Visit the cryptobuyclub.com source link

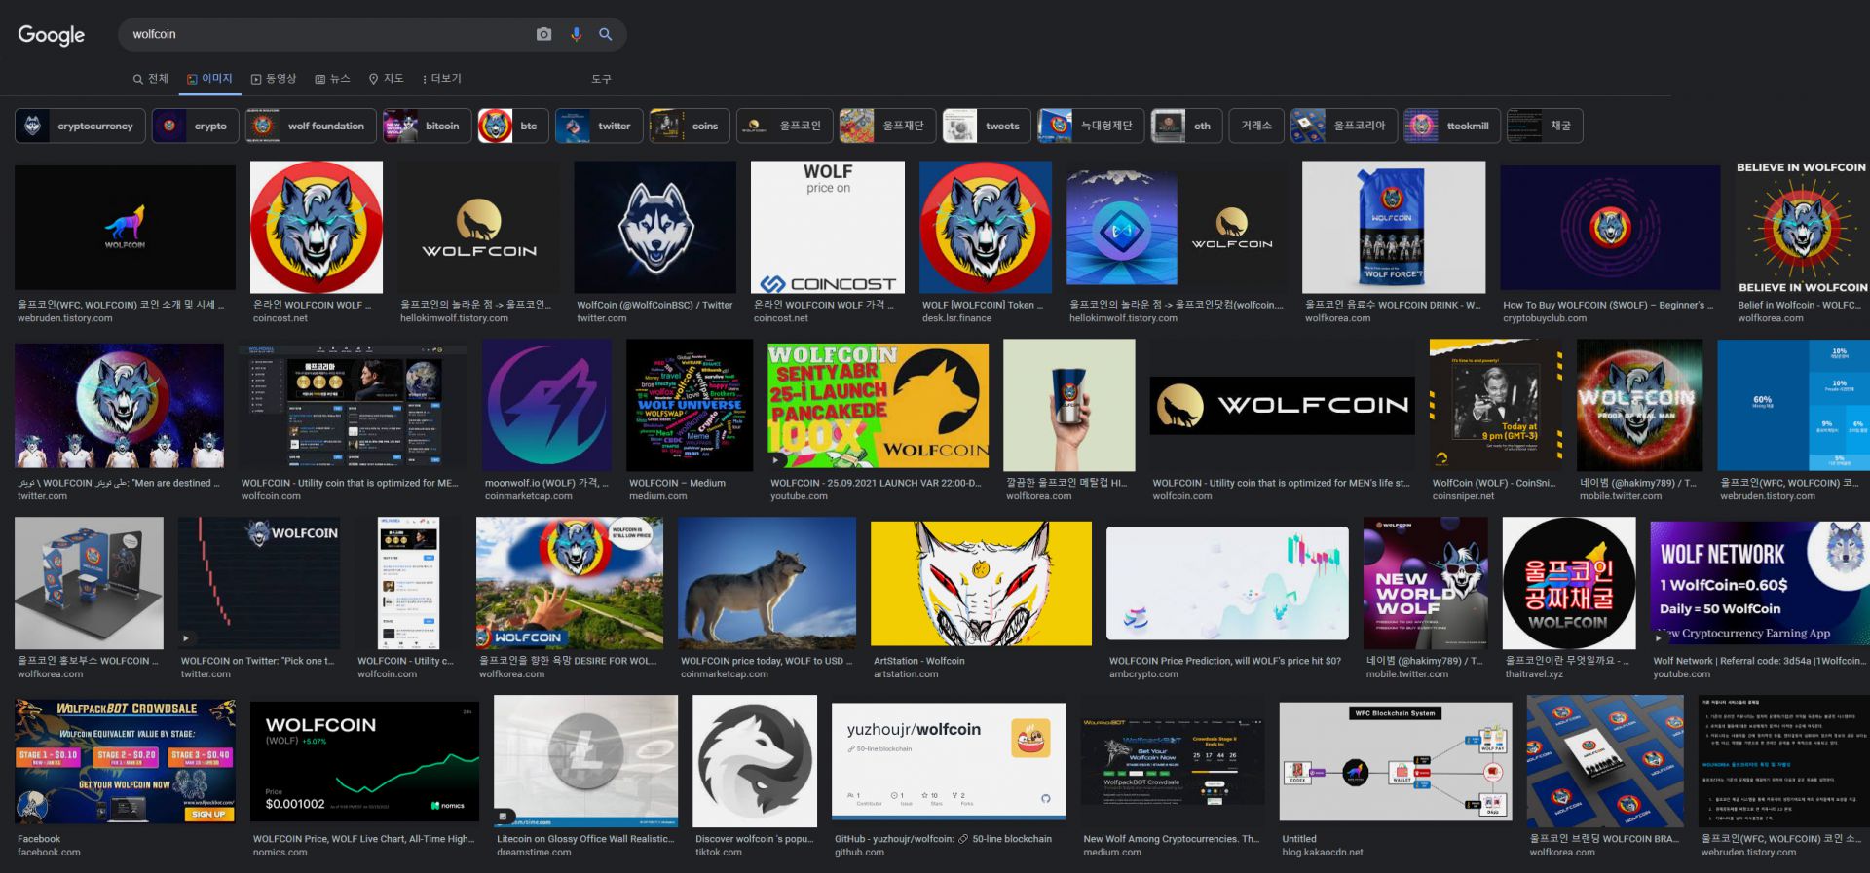pyautogui.click(x=1545, y=318)
